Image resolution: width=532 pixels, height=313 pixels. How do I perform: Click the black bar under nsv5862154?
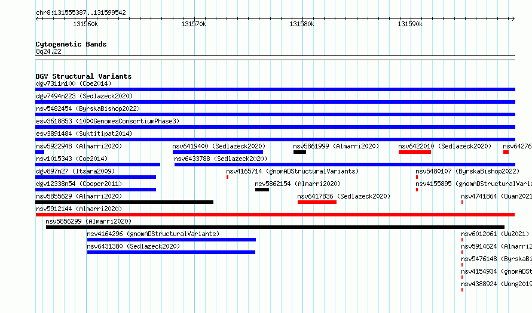click(262, 190)
